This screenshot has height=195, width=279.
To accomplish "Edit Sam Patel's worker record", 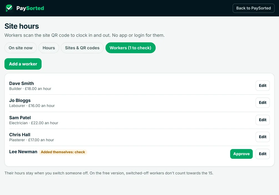I will tap(263, 120).
